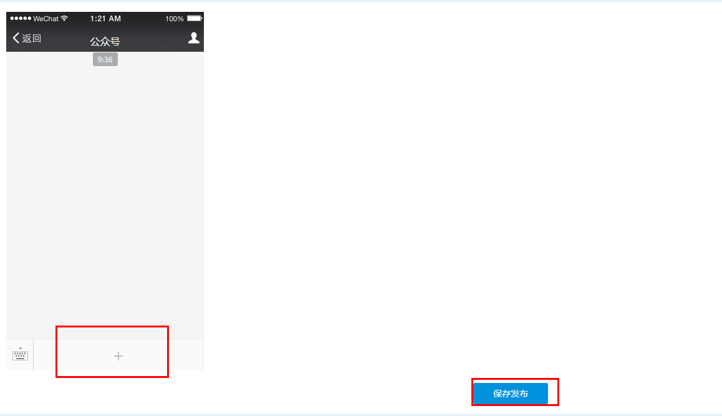Click the battery icon in status bar
This screenshot has width=722, height=416.
(195, 19)
